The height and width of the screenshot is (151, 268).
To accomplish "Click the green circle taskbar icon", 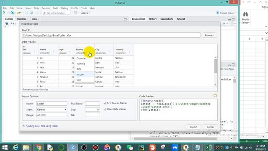I will pyautogui.click(x=61, y=147).
